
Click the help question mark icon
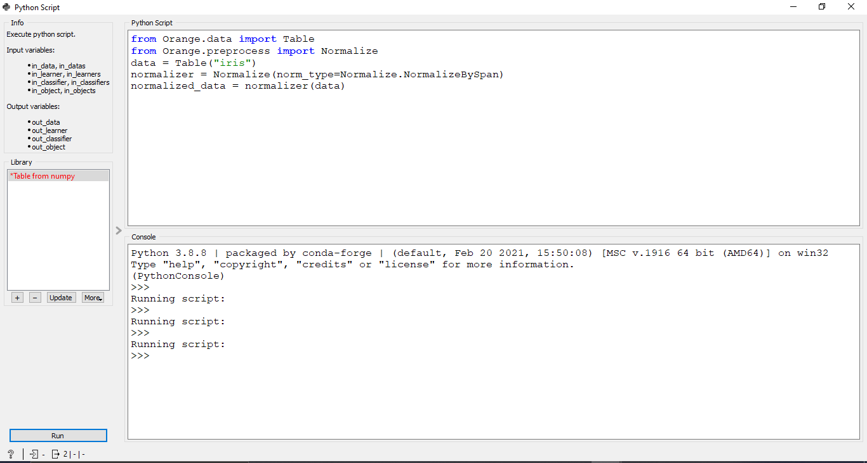coord(10,453)
